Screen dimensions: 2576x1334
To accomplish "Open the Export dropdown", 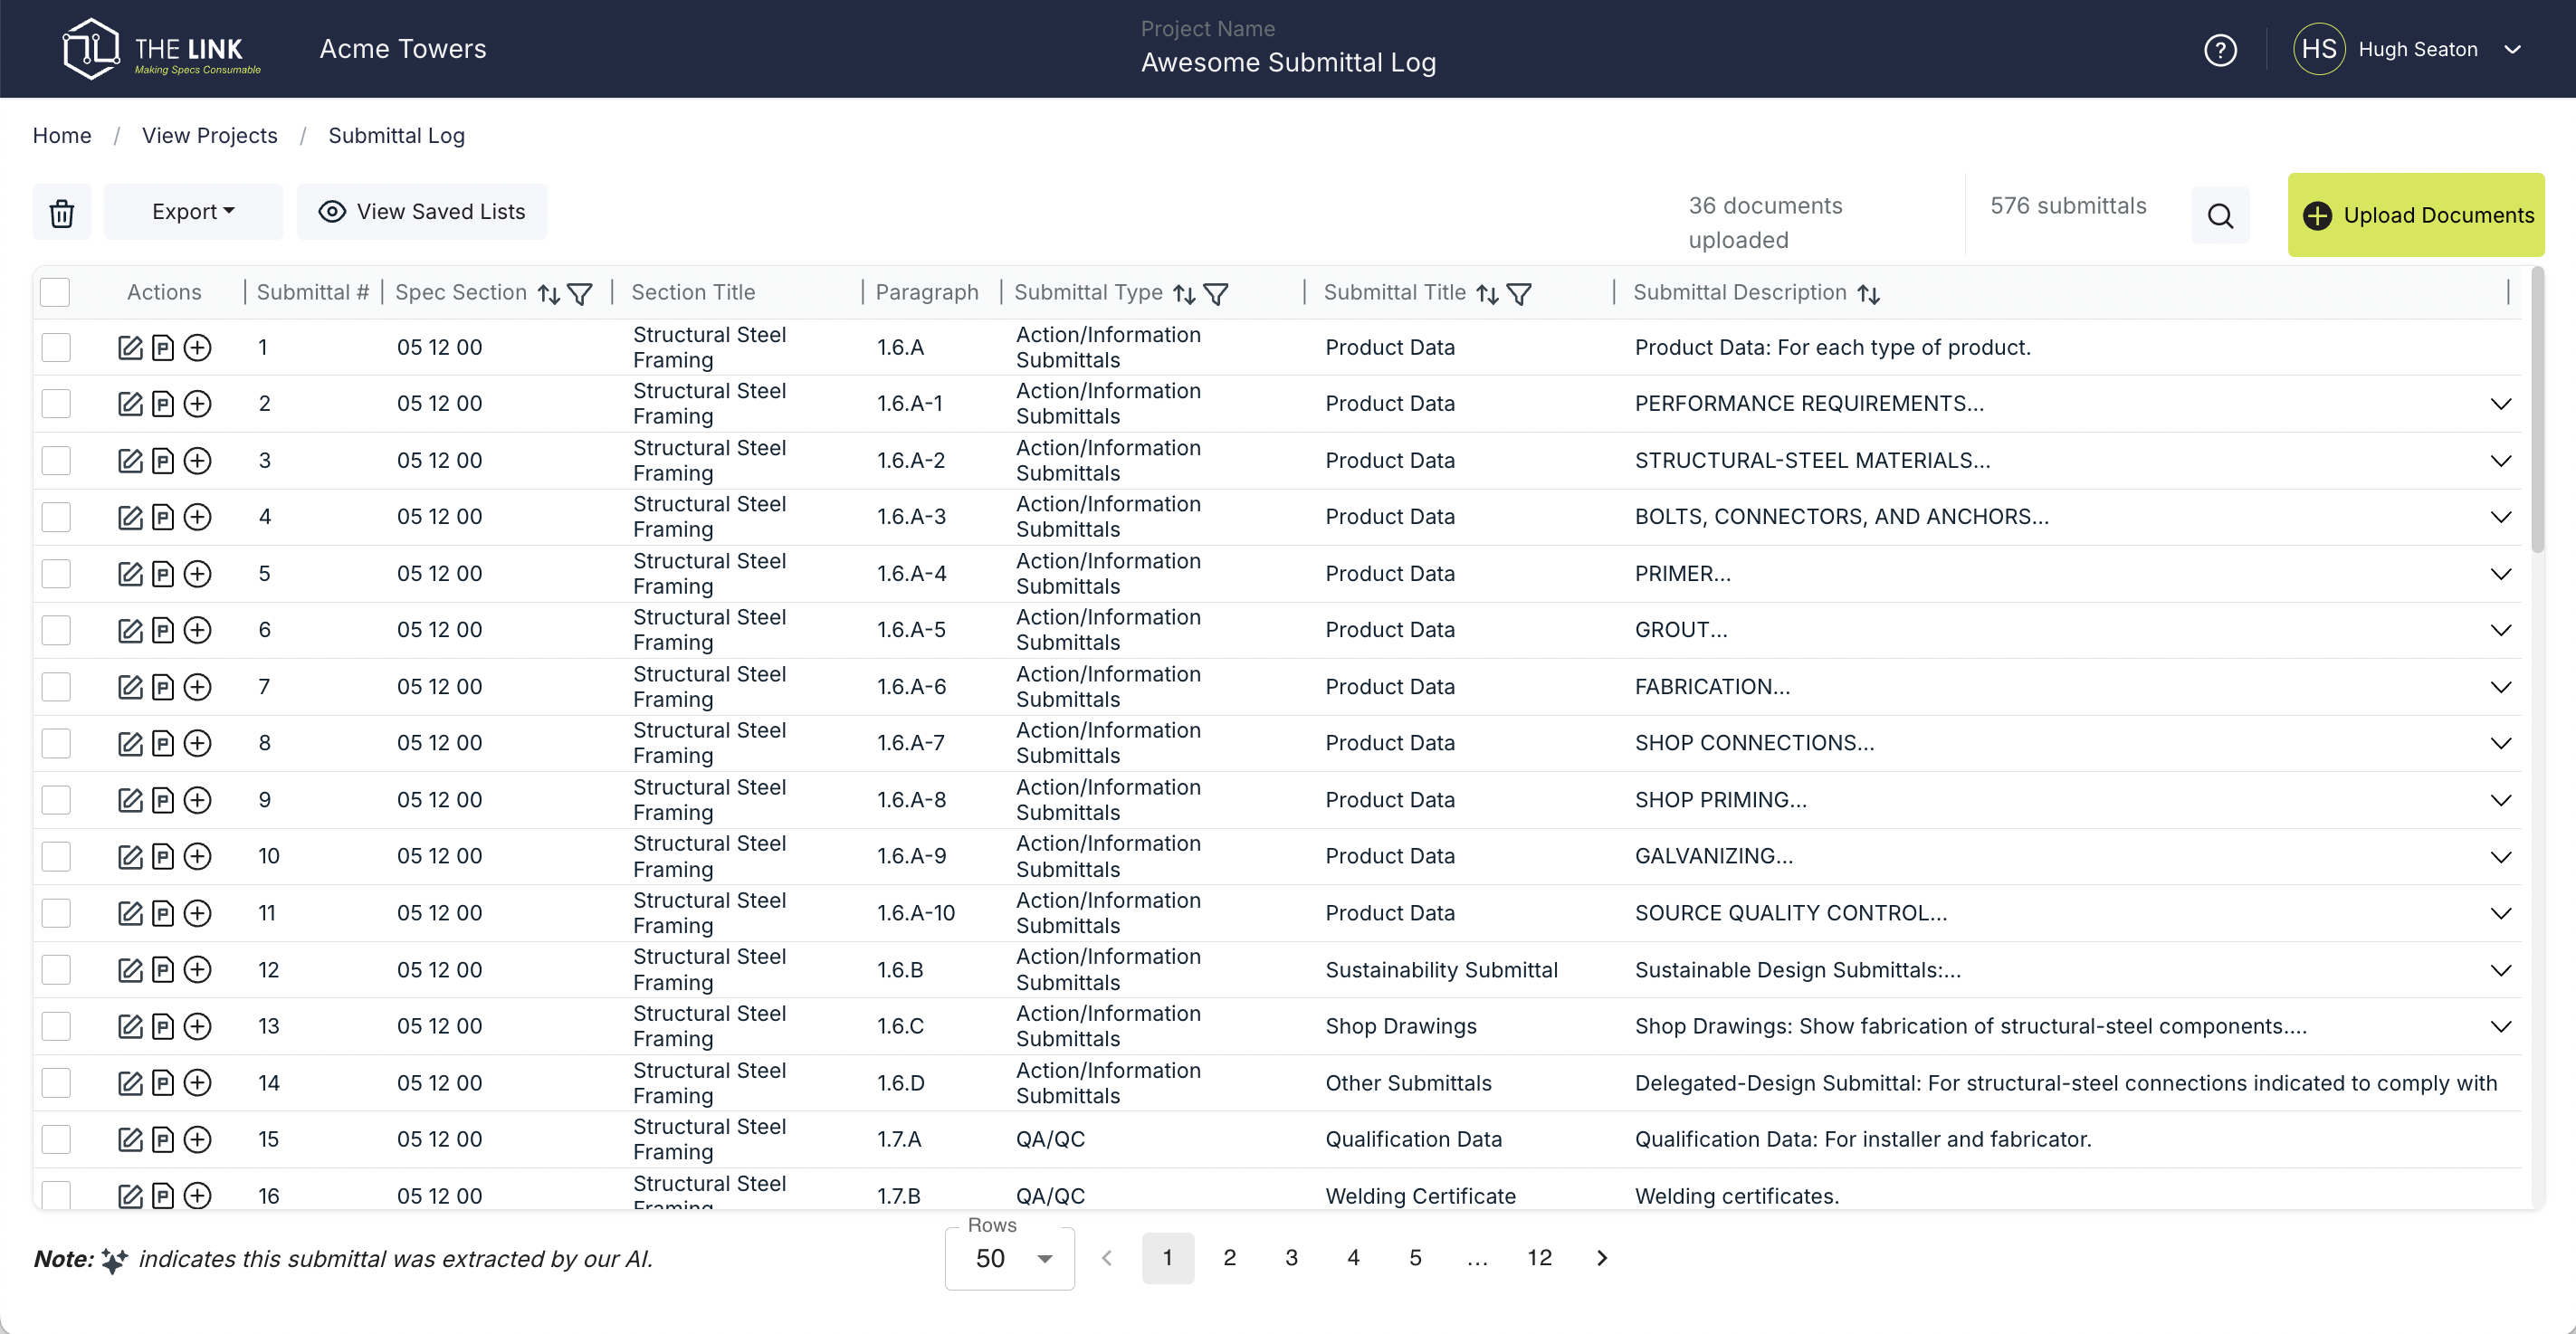I will 193,212.
